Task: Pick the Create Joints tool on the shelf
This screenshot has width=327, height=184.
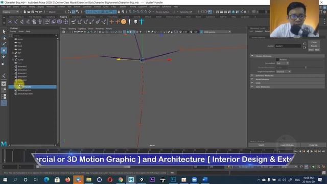Action: point(16,21)
